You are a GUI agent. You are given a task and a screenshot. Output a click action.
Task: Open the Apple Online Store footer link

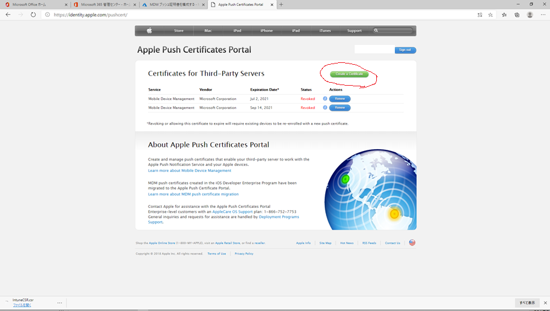point(162,243)
